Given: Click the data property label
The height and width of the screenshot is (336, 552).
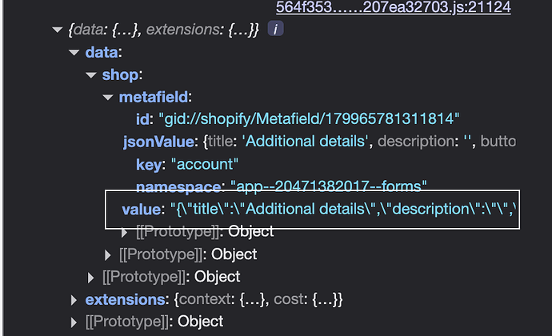Looking at the screenshot, I should tap(102, 53).
